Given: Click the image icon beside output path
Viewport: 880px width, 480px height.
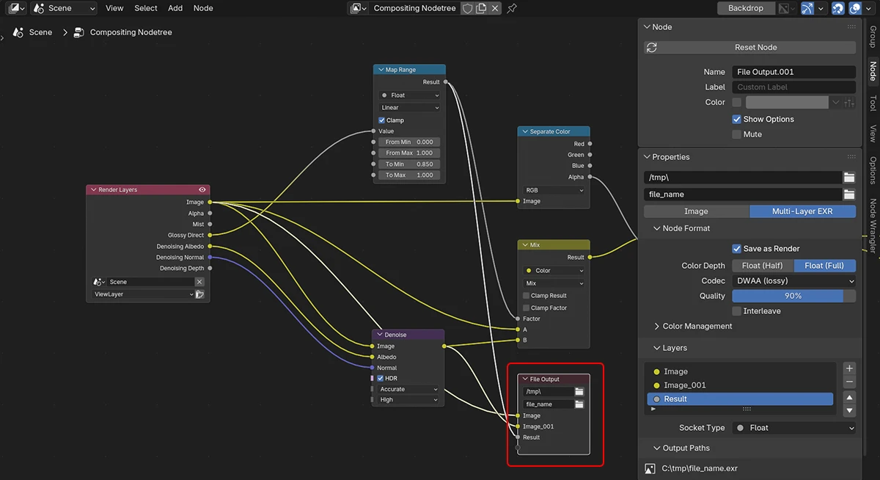Looking at the screenshot, I should tap(650, 468).
